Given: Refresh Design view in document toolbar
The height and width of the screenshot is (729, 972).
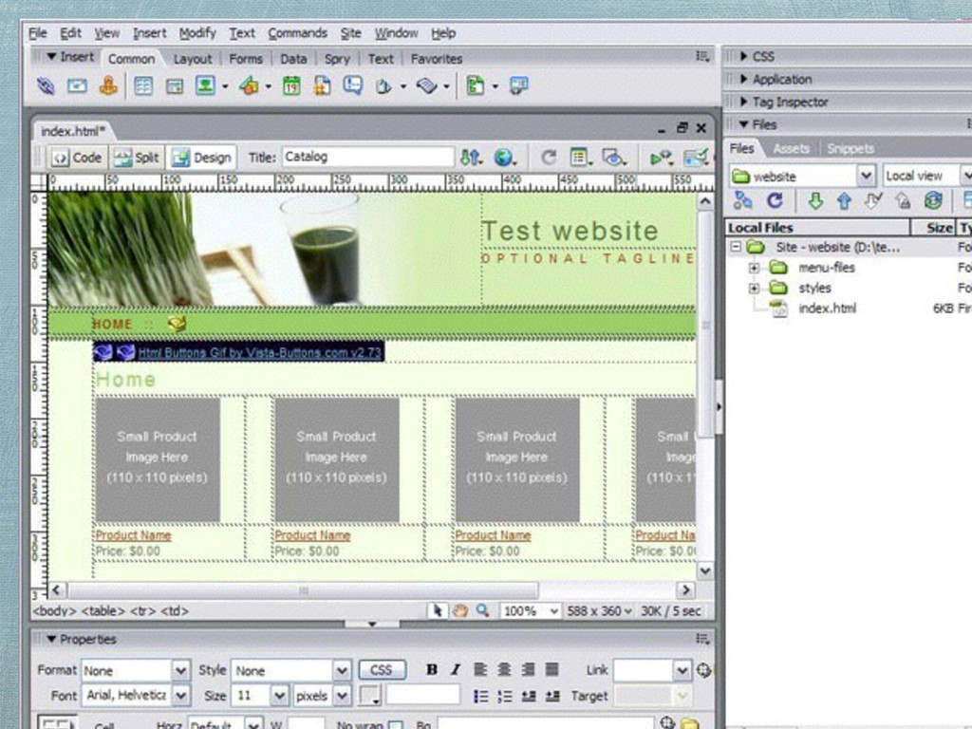Looking at the screenshot, I should (548, 158).
